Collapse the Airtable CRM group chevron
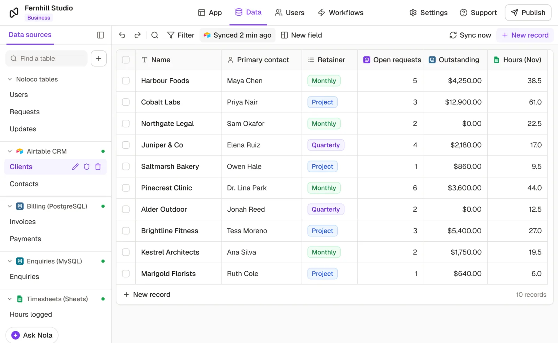The height and width of the screenshot is (343, 558). tap(10, 151)
